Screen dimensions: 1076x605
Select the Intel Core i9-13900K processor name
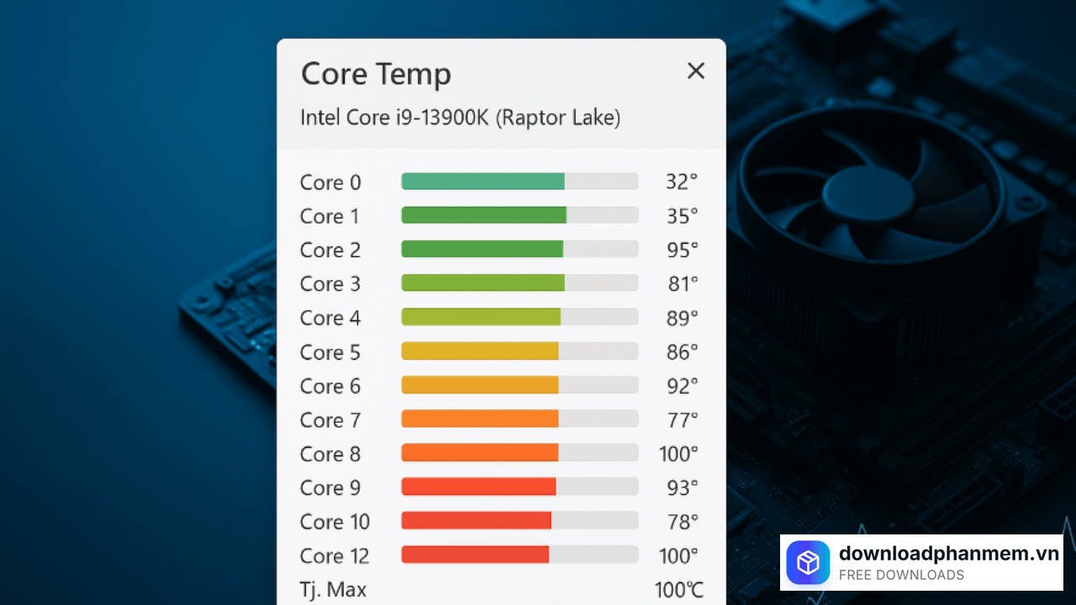tap(460, 118)
